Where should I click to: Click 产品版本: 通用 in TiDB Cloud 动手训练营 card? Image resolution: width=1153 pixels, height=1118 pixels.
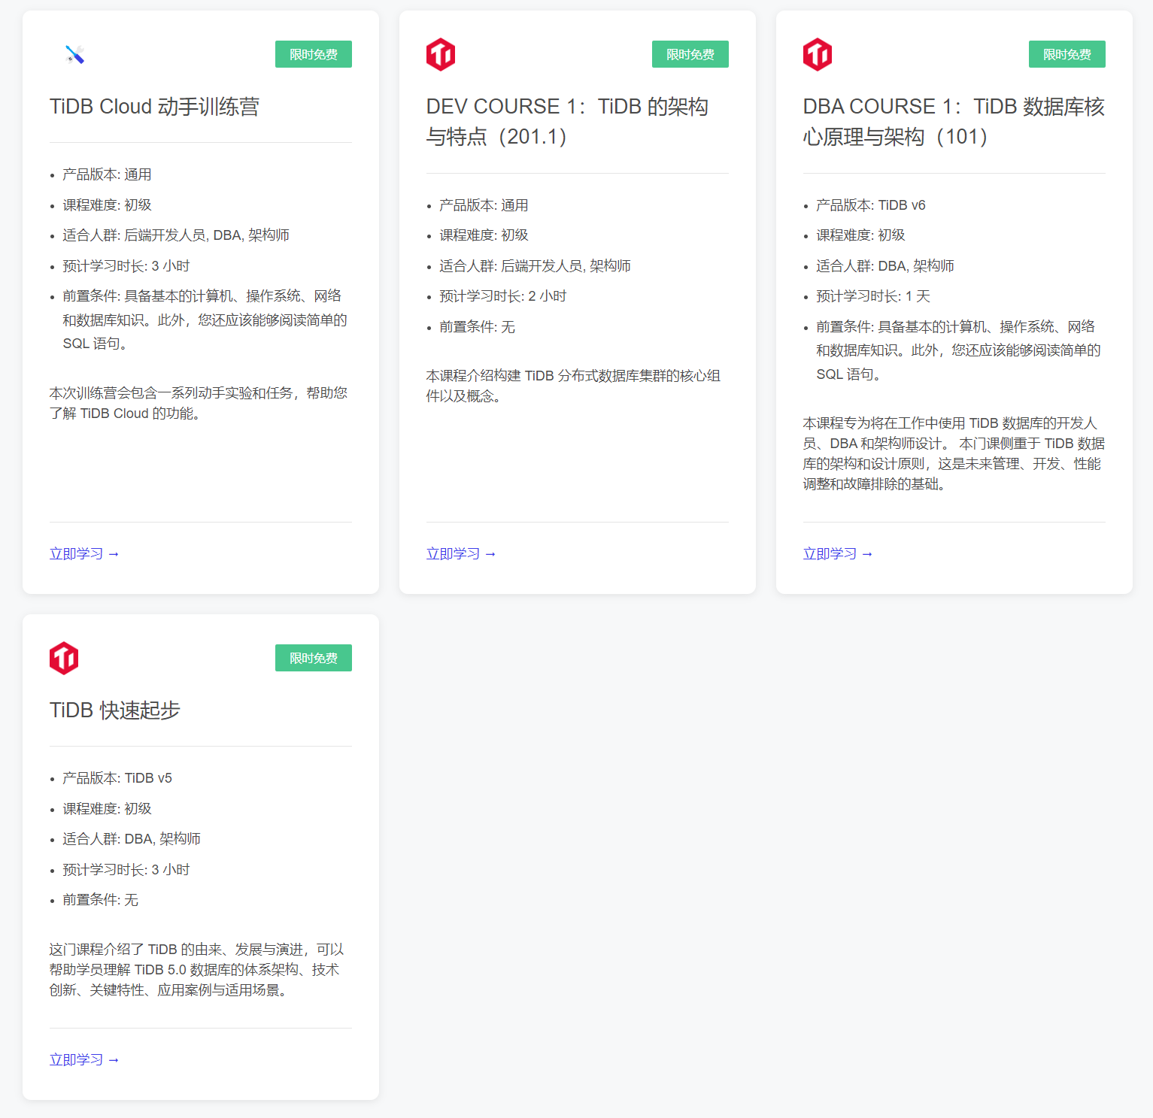107,174
